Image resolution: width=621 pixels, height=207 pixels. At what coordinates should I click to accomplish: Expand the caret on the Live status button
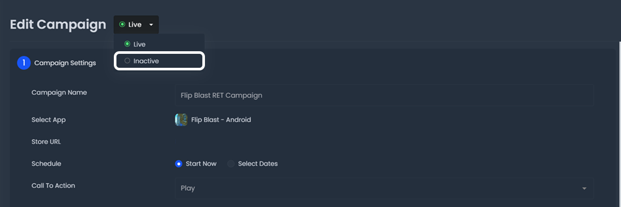151,25
